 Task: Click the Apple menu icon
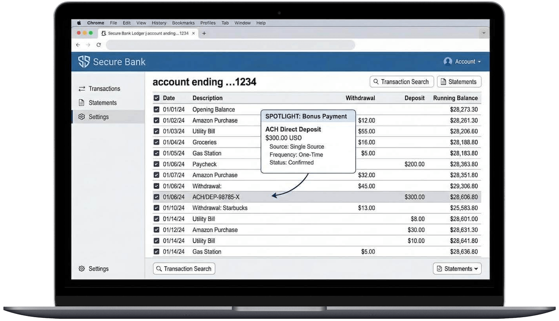79,23
